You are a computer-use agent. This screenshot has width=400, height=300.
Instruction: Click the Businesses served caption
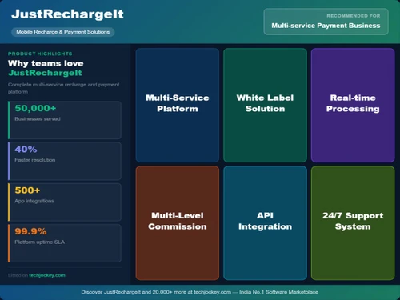(38, 119)
